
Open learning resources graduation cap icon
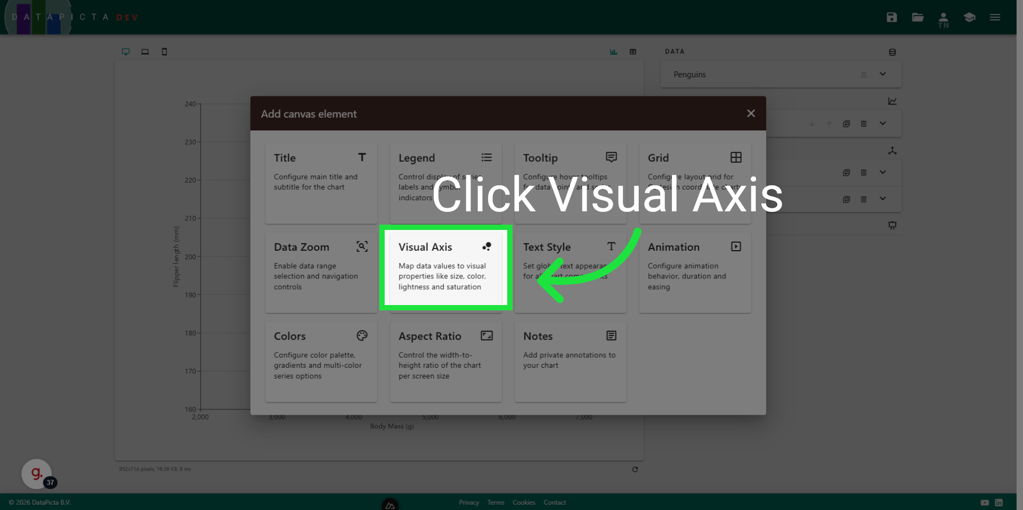pos(969,17)
